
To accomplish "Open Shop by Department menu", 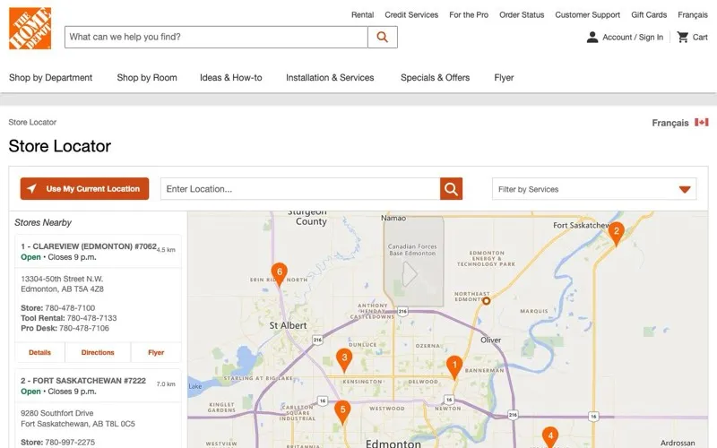I will click(x=51, y=78).
